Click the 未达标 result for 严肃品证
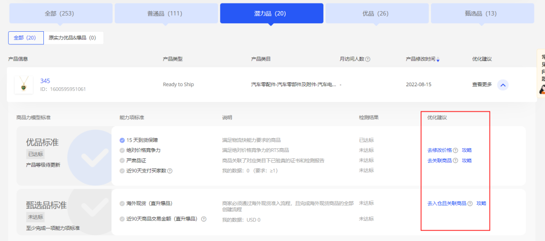This screenshot has width=545, height=241. pos(366,160)
